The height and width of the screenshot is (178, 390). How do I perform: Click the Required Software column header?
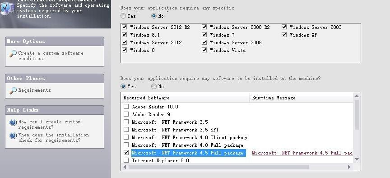coord(186,98)
